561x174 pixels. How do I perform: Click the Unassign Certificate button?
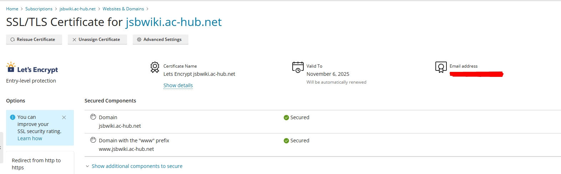97,39
